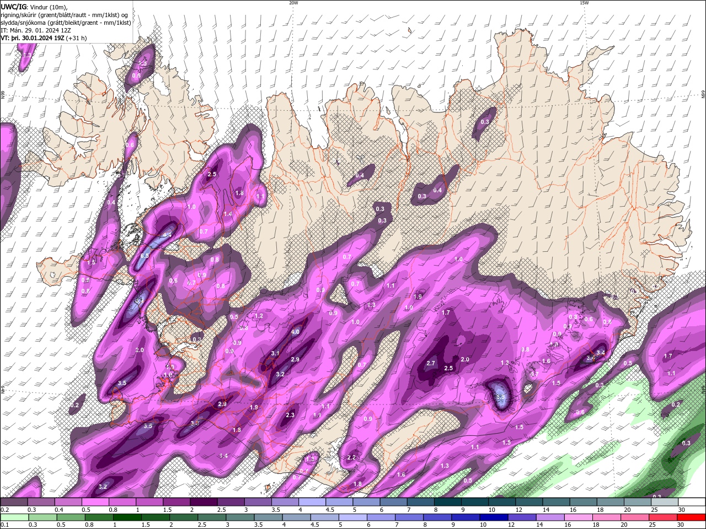
Task: Click the bottom legend swatch between 1 and 1.5
Action: 126,517
